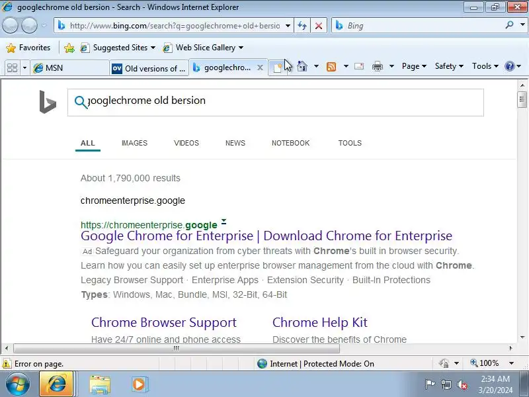Click the Internet Explorer taskbar icon
Viewport: 529px width, 397px height.
coord(57,384)
